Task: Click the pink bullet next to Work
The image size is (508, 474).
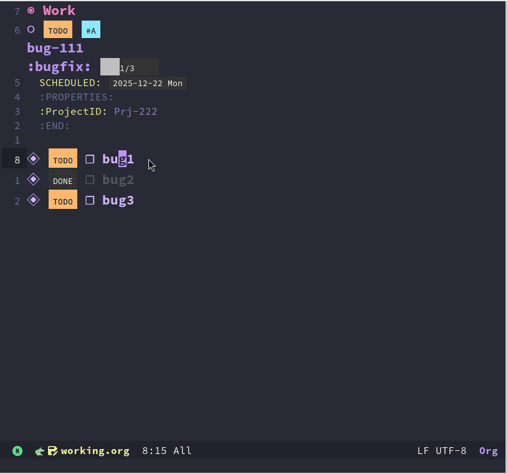Action: 31,11
